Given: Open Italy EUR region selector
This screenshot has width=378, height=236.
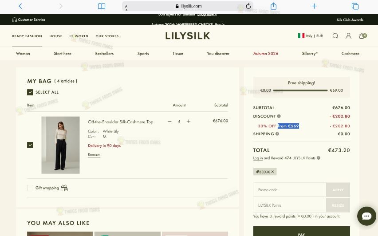Looking at the screenshot, I should click(310, 36).
